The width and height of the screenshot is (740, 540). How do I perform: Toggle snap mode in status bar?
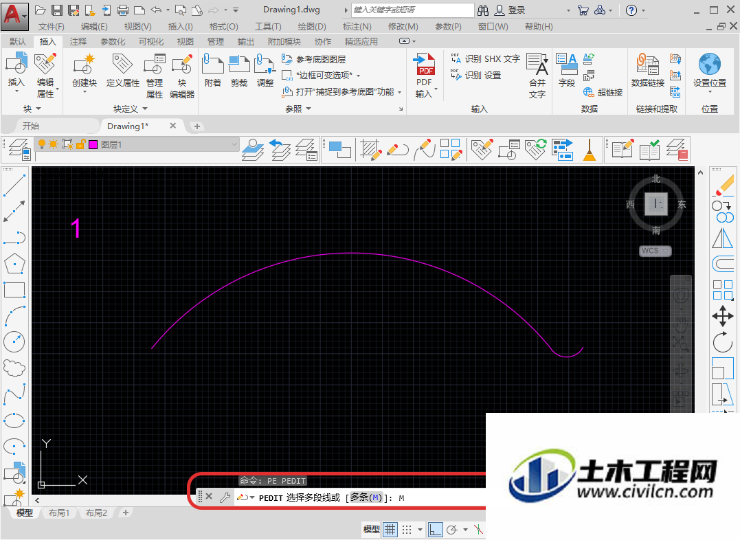pyautogui.click(x=406, y=530)
